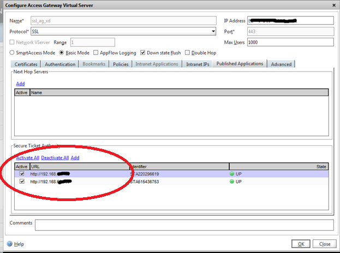Image resolution: width=340 pixels, height=253 pixels.
Task: Select Basic Mode radio button
Action: pyautogui.click(x=62, y=52)
